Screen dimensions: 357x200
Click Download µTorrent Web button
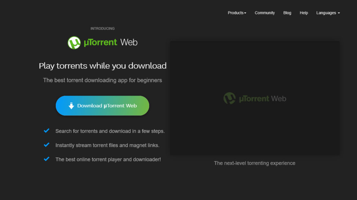click(102, 106)
